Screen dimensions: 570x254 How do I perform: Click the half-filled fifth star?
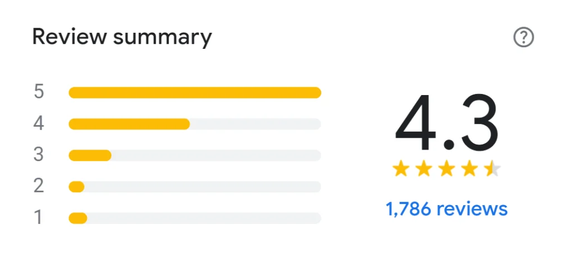point(492,168)
